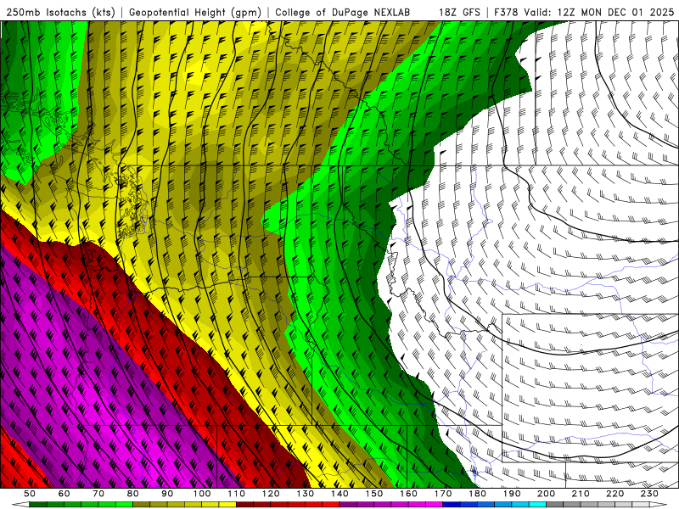Click the 200 value on the color scale
Screen dimensions: 679x509
pos(547,494)
